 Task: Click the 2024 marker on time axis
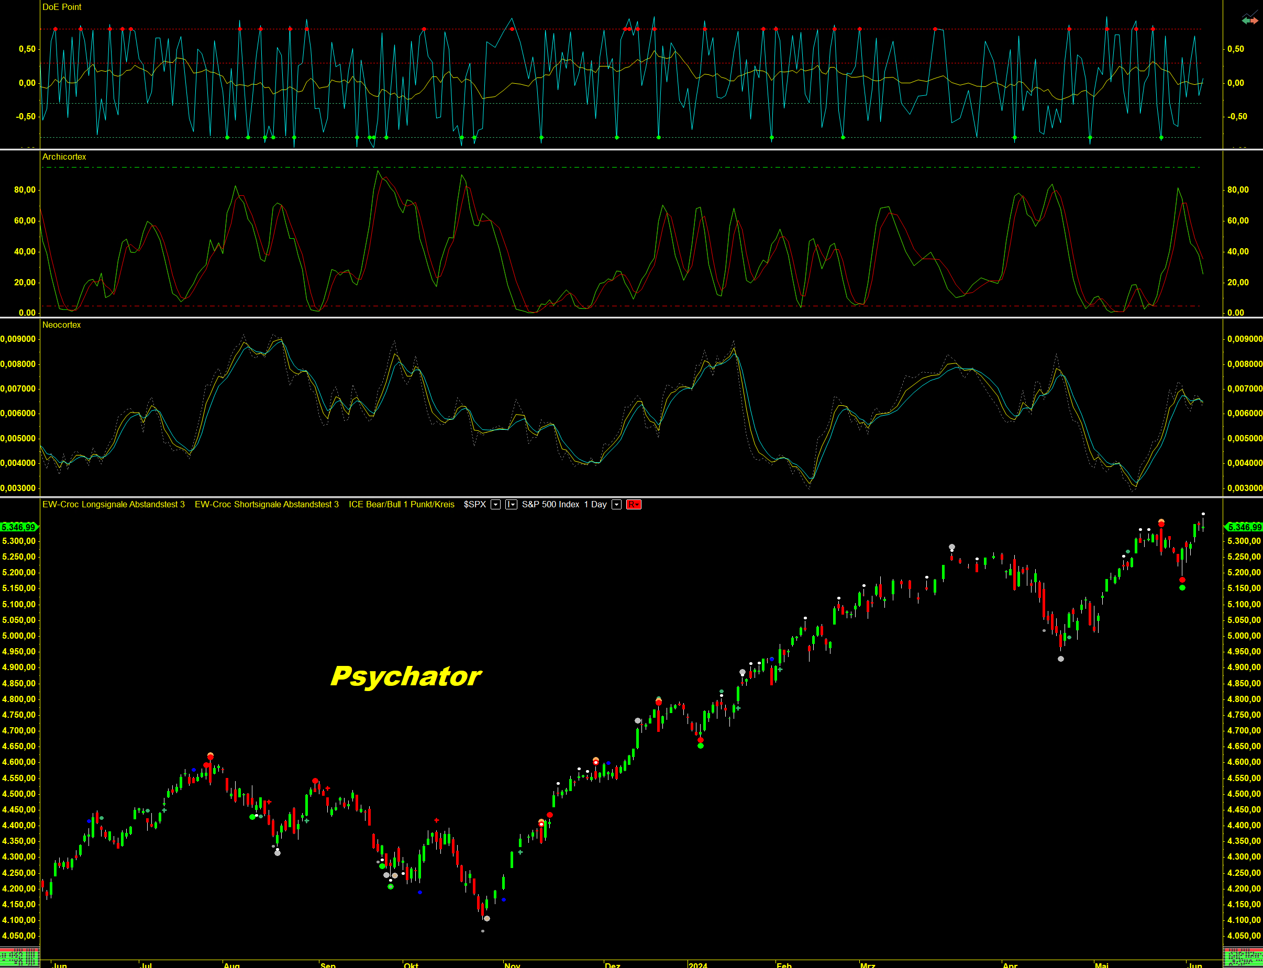pyautogui.click(x=698, y=965)
